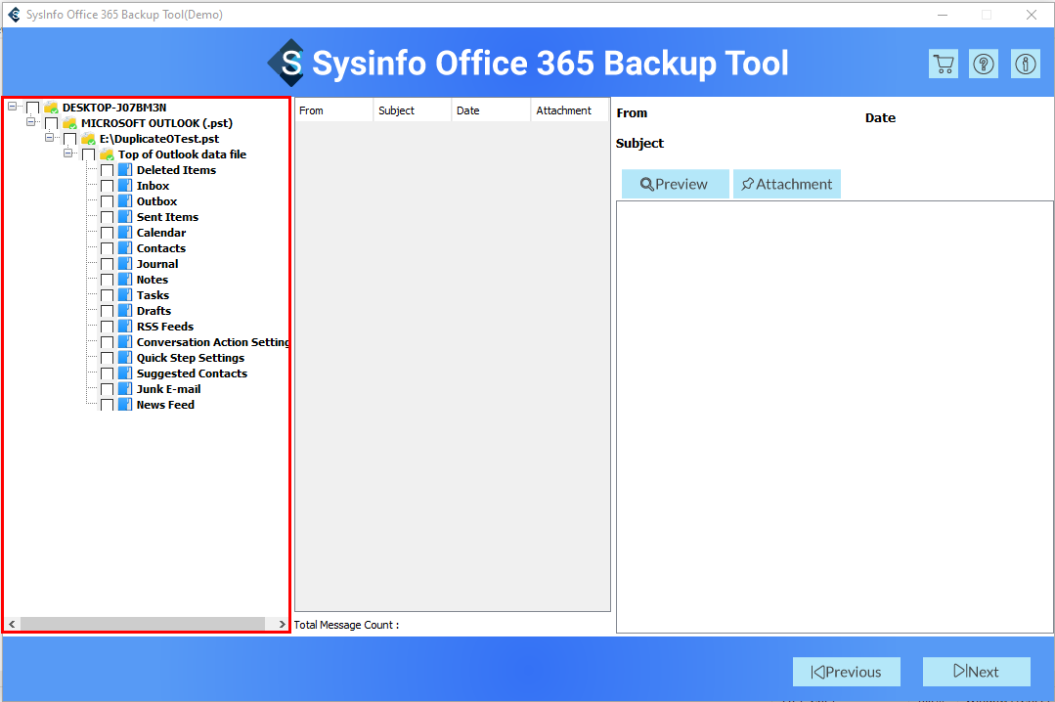Collapse Top of Outlook data file
The image size is (1055, 702).
coord(68,154)
